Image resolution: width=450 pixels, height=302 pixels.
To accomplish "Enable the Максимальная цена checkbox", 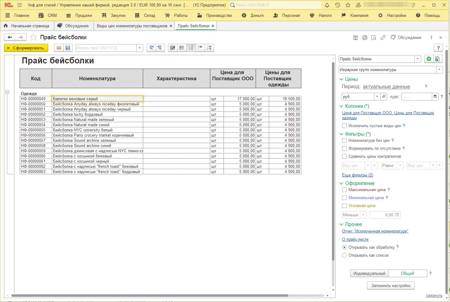I will [x=345, y=190].
